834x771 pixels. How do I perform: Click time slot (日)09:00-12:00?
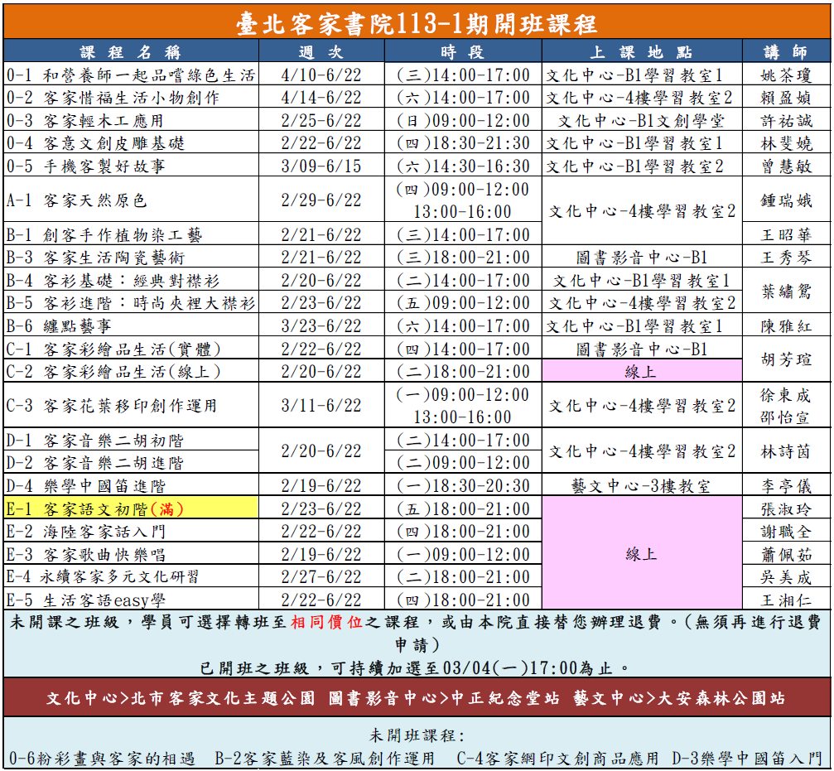[x=463, y=121]
